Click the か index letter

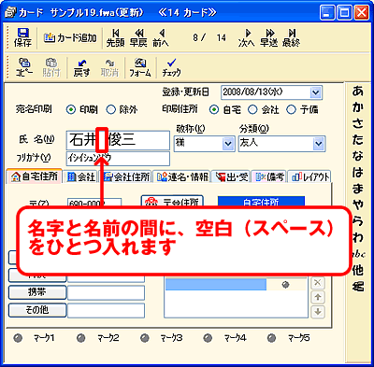coord(358,107)
